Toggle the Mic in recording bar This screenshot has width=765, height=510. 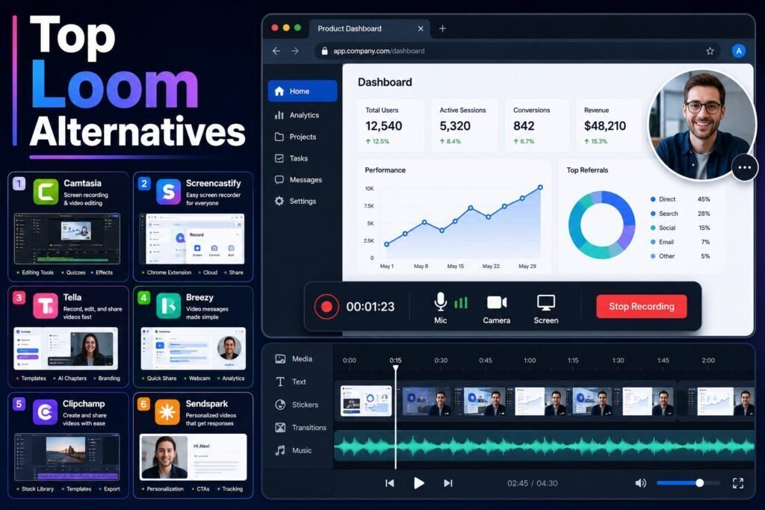tap(441, 308)
